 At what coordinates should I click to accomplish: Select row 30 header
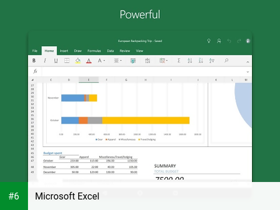[33, 97]
